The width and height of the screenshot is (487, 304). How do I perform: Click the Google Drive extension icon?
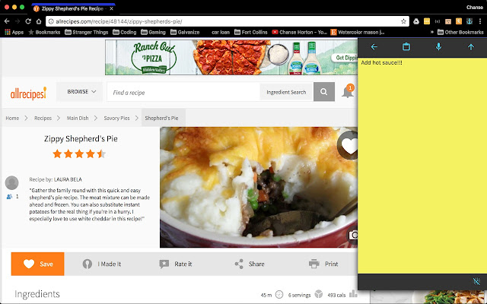[x=416, y=21]
